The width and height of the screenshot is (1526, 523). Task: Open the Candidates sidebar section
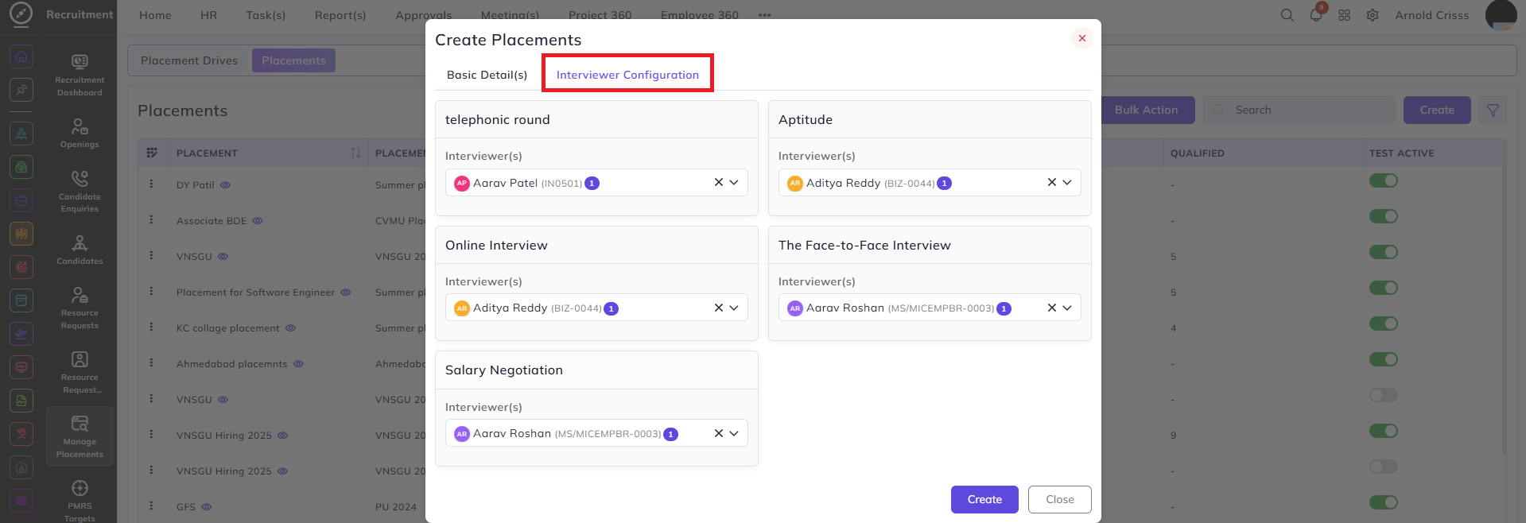tap(80, 250)
